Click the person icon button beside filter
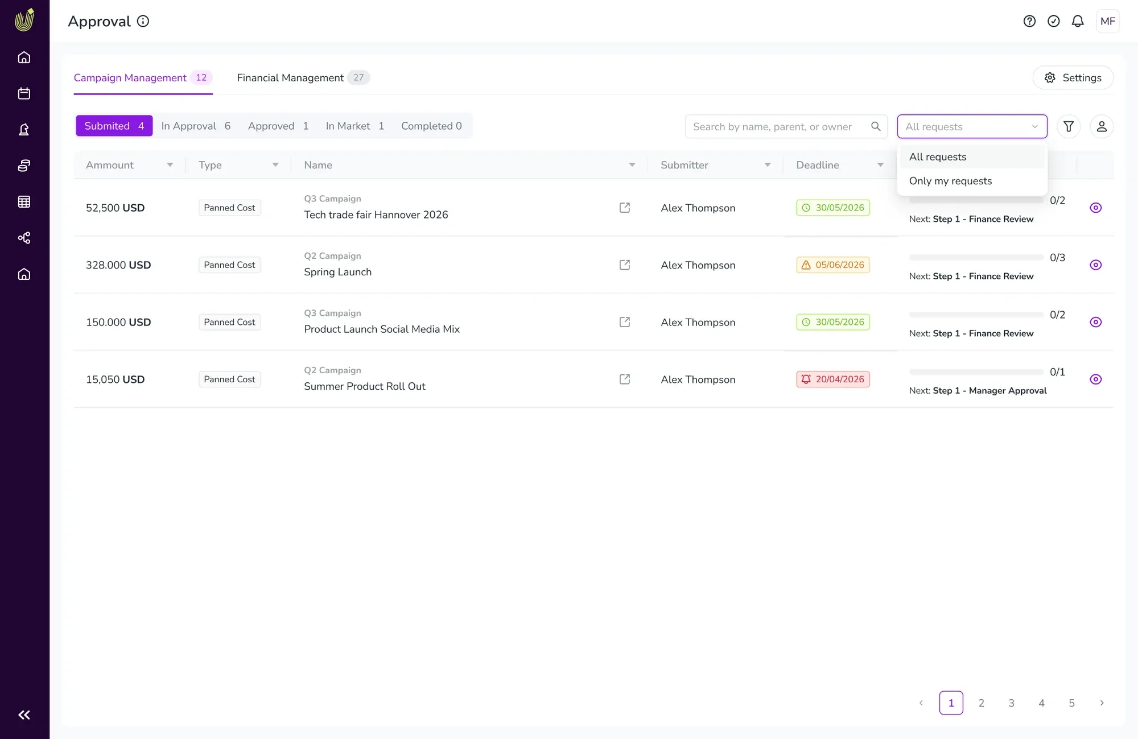The height and width of the screenshot is (739, 1138). tap(1102, 126)
